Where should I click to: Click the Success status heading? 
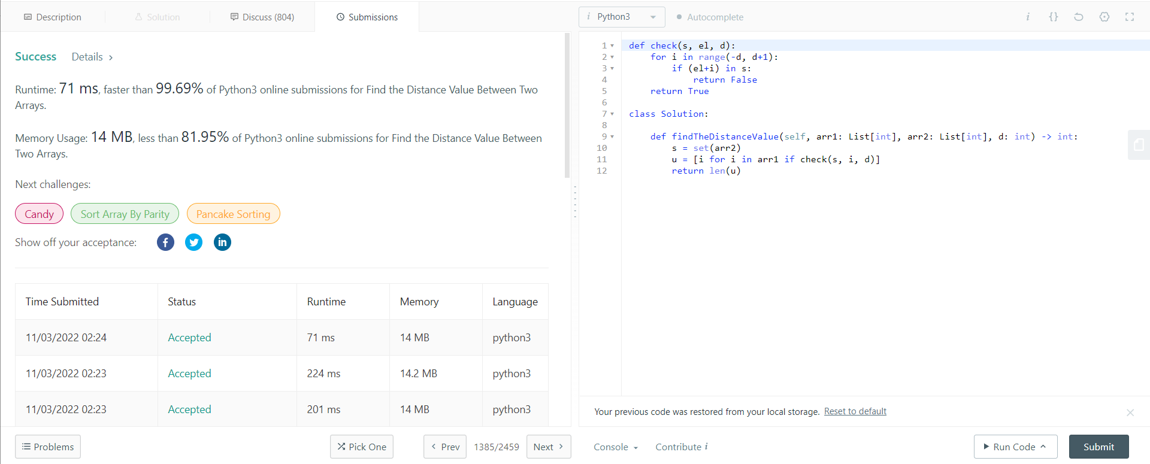point(35,56)
